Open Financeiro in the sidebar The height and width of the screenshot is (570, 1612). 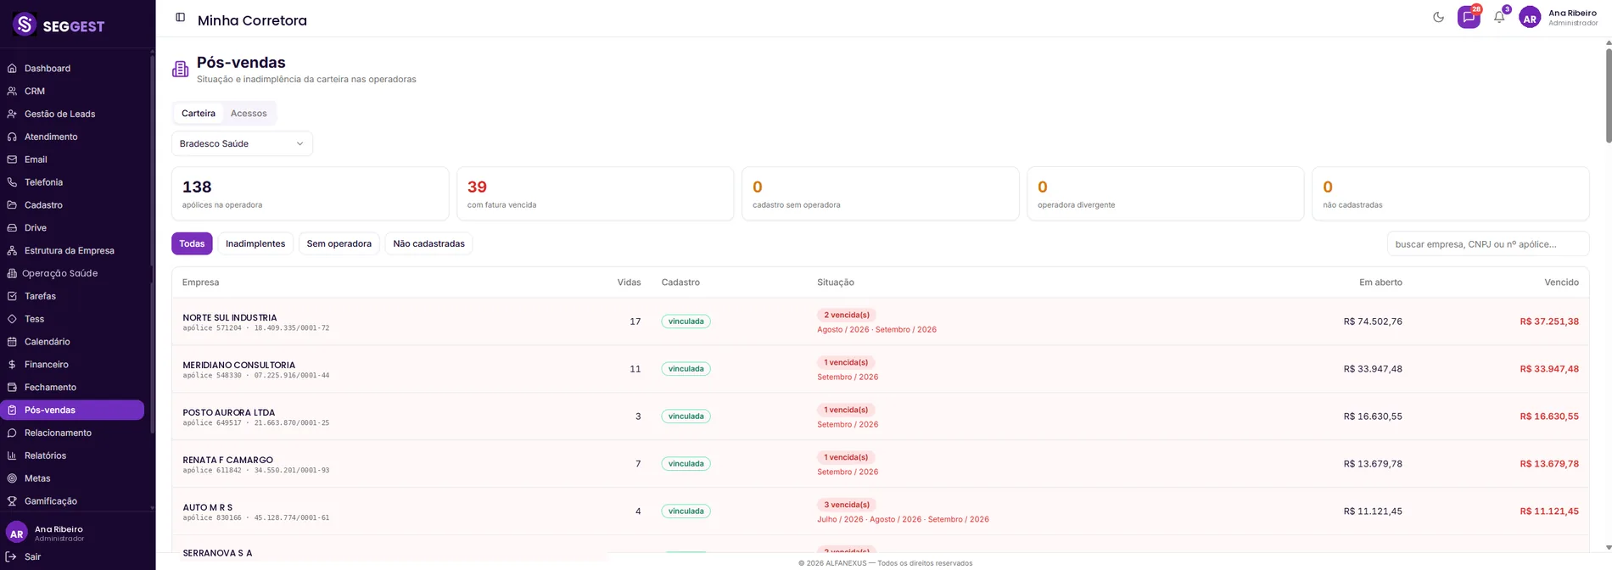(73, 365)
